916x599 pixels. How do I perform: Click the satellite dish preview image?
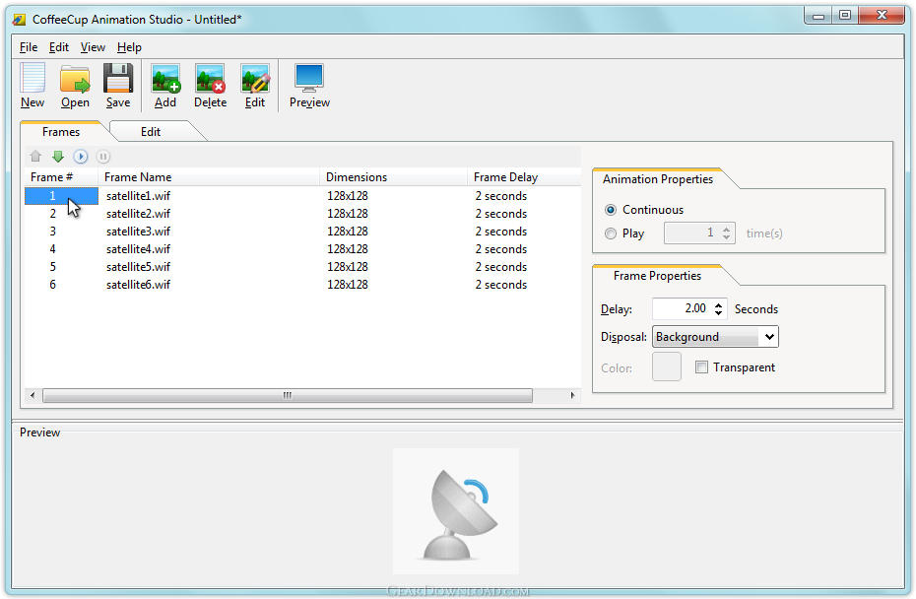click(456, 511)
